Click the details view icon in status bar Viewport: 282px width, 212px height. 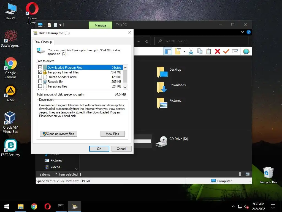(x=241, y=174)
